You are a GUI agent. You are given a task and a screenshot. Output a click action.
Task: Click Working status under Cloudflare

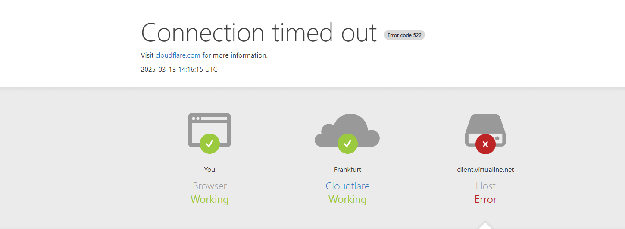click(x=347, y=199)
